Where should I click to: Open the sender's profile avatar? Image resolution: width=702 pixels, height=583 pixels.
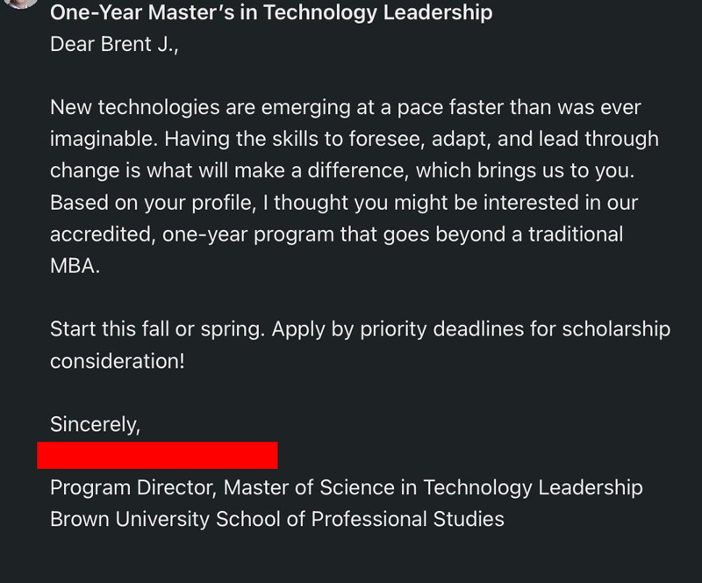pos(20,3)
